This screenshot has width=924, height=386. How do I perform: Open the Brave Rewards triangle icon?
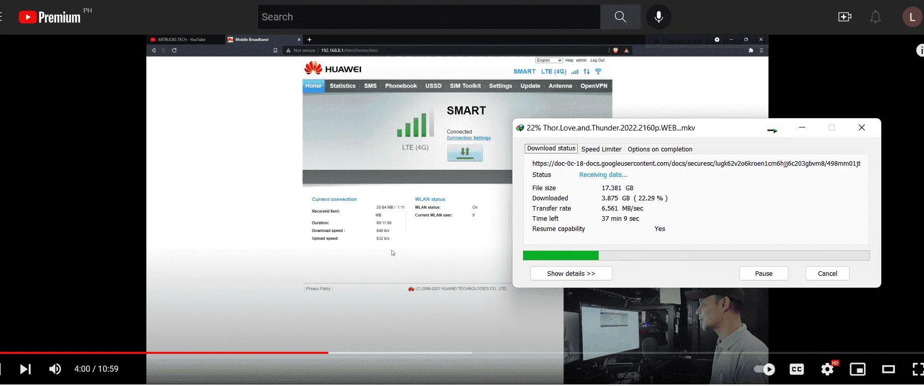click(x=626, y=50)
